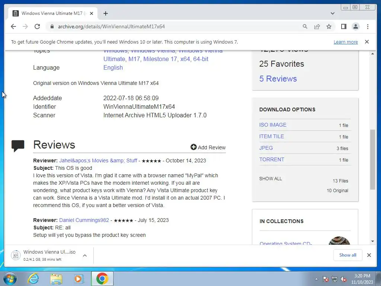Click the Add Review button
This screenshot has height=286, width=381.
pyautogui.click(x=208, y=147)
